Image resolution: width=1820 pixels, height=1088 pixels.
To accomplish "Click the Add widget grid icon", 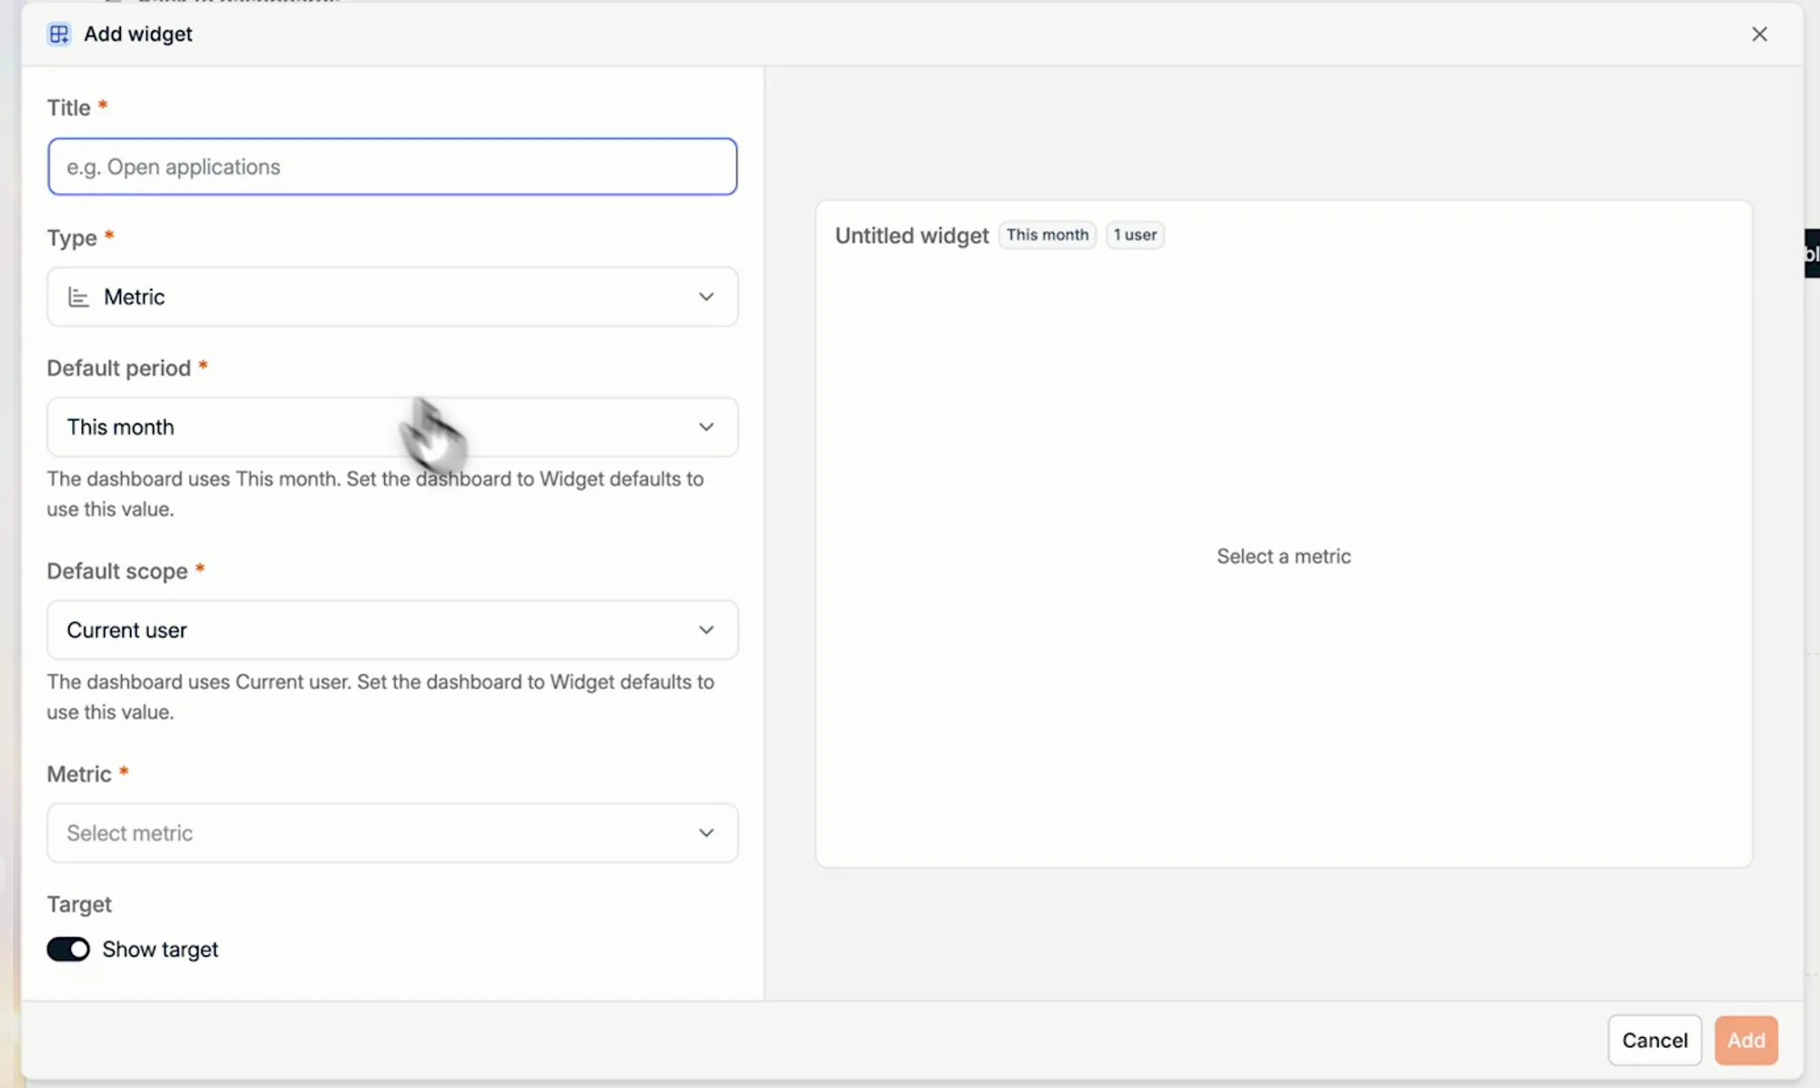I will tap(59, 34).
